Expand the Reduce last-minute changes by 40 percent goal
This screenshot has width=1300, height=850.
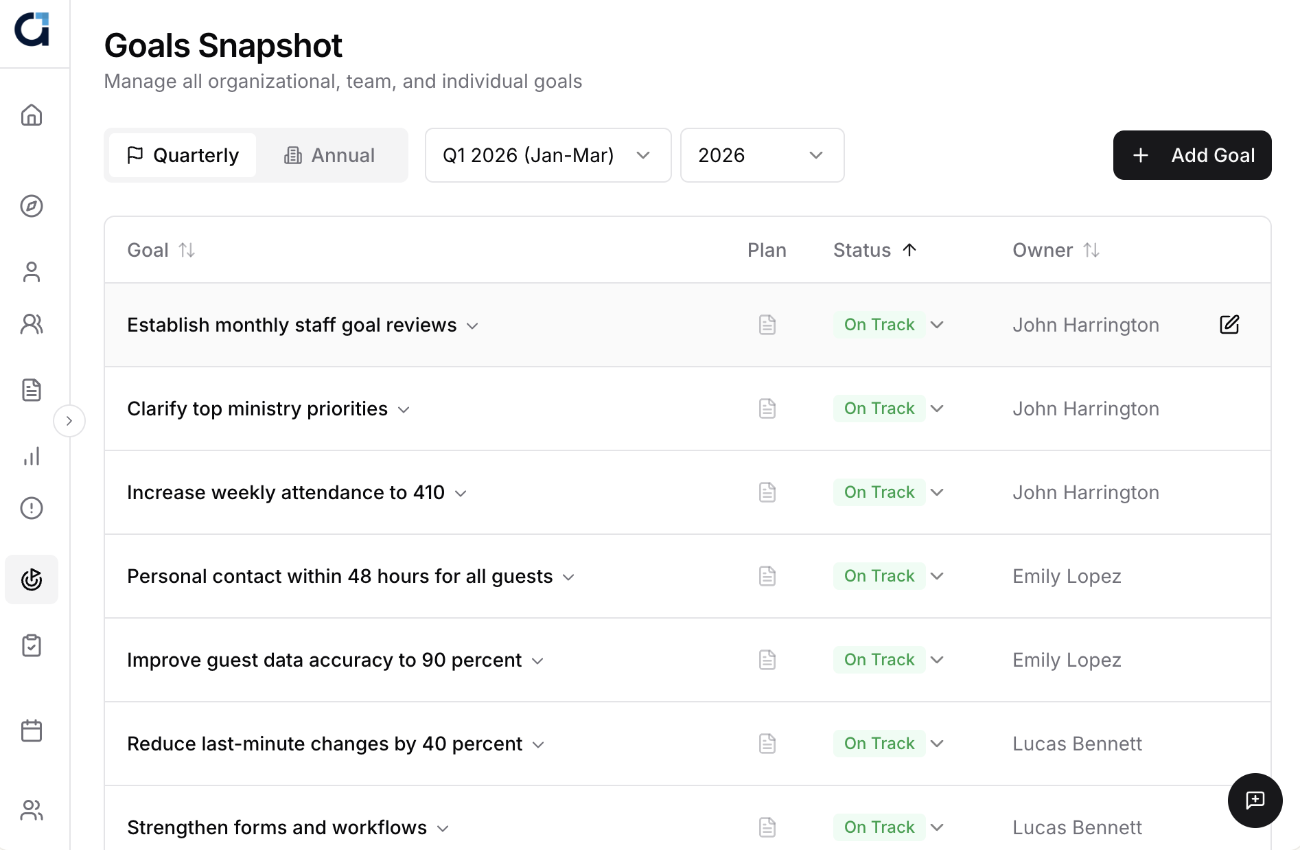(x=538, y=745)
